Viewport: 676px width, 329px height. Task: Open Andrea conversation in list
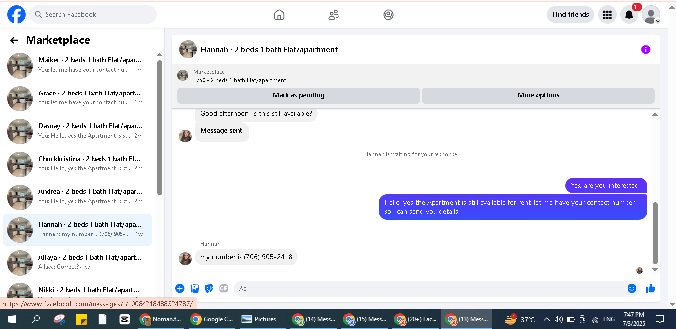point(78,196)
